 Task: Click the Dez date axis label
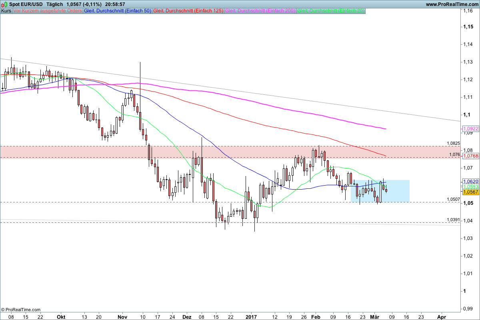click(187, 316)
